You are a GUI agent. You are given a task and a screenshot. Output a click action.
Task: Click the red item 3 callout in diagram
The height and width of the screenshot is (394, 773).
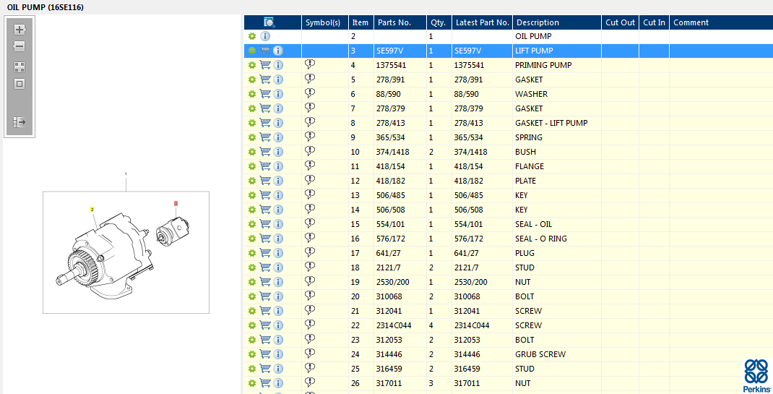click(175, 203)
